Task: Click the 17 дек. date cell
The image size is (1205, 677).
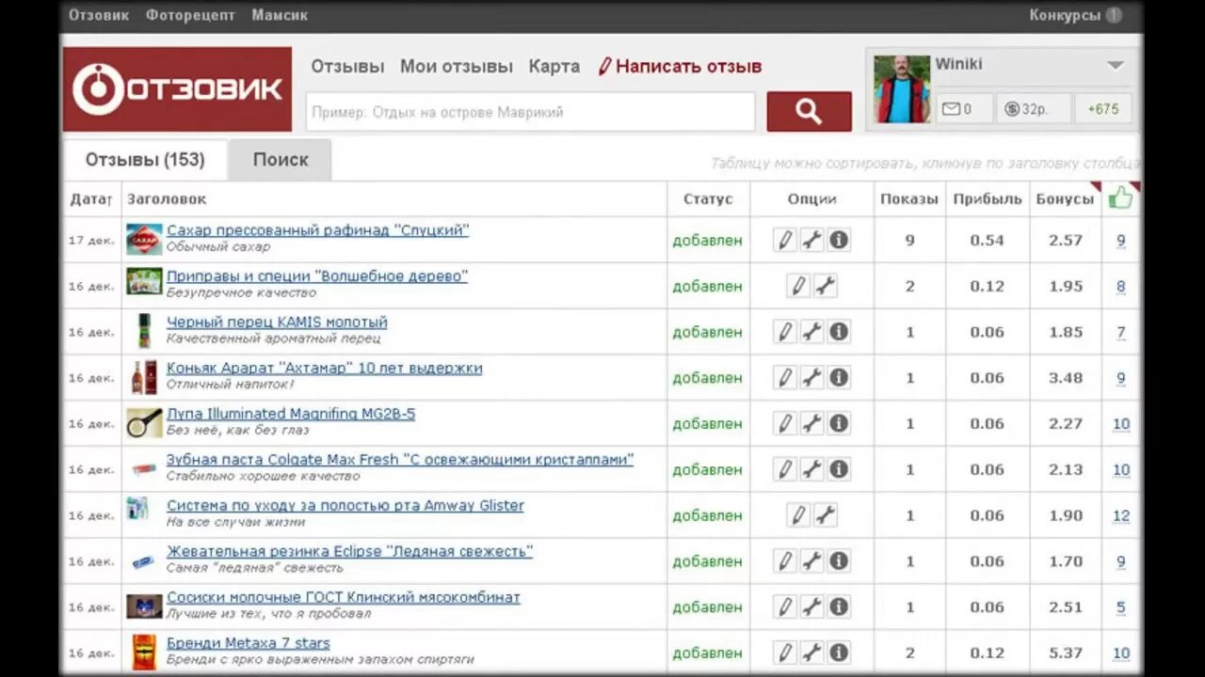Action: coord(91,241)
